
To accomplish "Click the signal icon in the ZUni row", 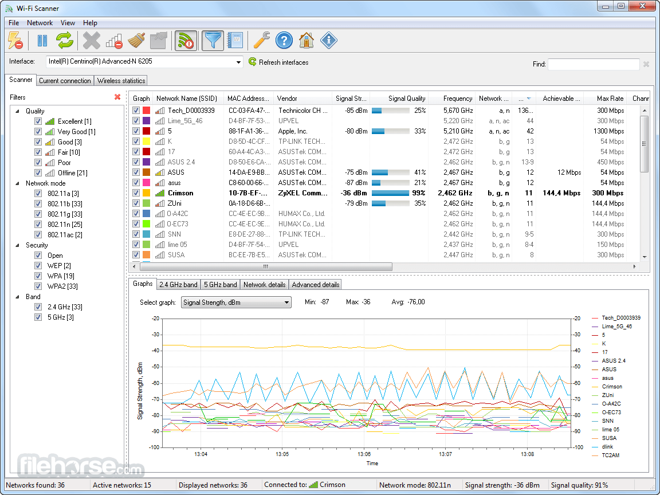I will pyautogui.click(x=160, y=203).
